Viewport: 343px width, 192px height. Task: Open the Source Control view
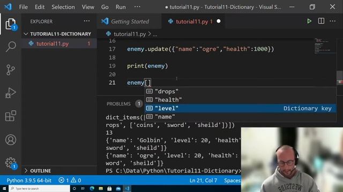(x=11, y=70)
